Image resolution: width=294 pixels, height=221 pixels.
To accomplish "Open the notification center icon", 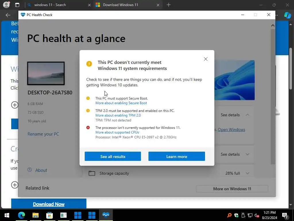I will pos(285,215).
